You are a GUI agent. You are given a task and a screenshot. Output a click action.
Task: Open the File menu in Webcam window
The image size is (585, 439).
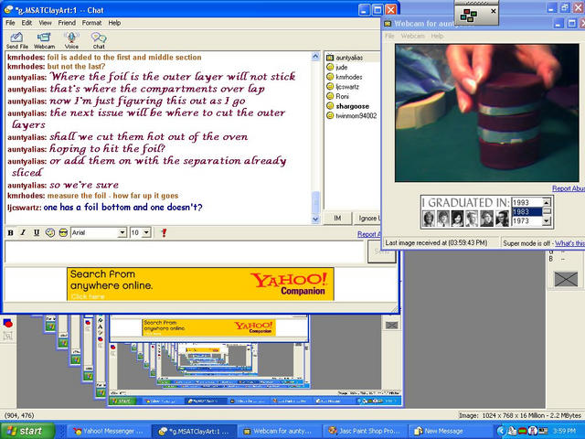tap(389, 36)
